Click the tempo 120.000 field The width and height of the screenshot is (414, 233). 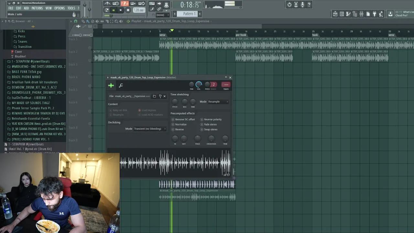point(139,10)
